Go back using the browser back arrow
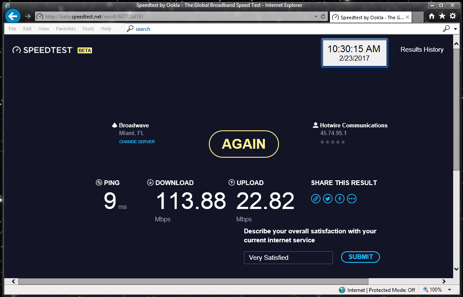The image size is (463, 297). coord(12,16)
